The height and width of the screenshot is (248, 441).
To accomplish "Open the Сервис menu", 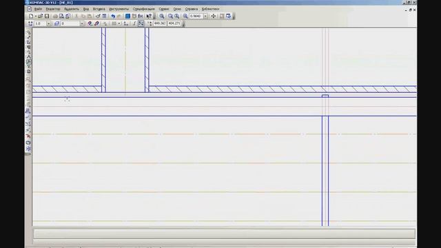I will (x=164, y=9).
